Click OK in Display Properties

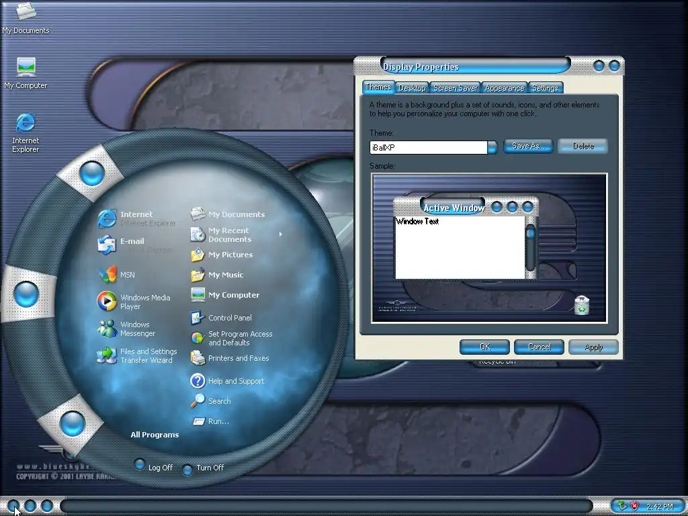point(484,347)
